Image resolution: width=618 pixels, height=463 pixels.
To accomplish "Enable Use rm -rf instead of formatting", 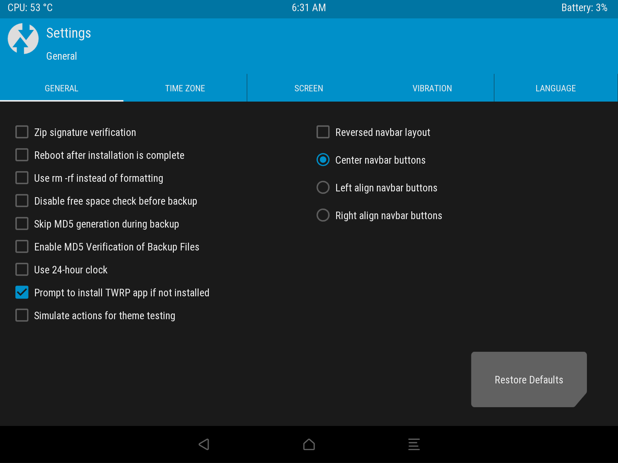I will pyautogui.click(x=22, y=178).
